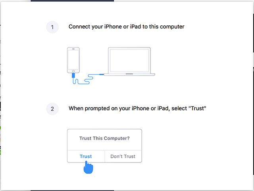Click the iPhone earpiece speaker slot
Screen dimensions: 254x191
(73, 50)
